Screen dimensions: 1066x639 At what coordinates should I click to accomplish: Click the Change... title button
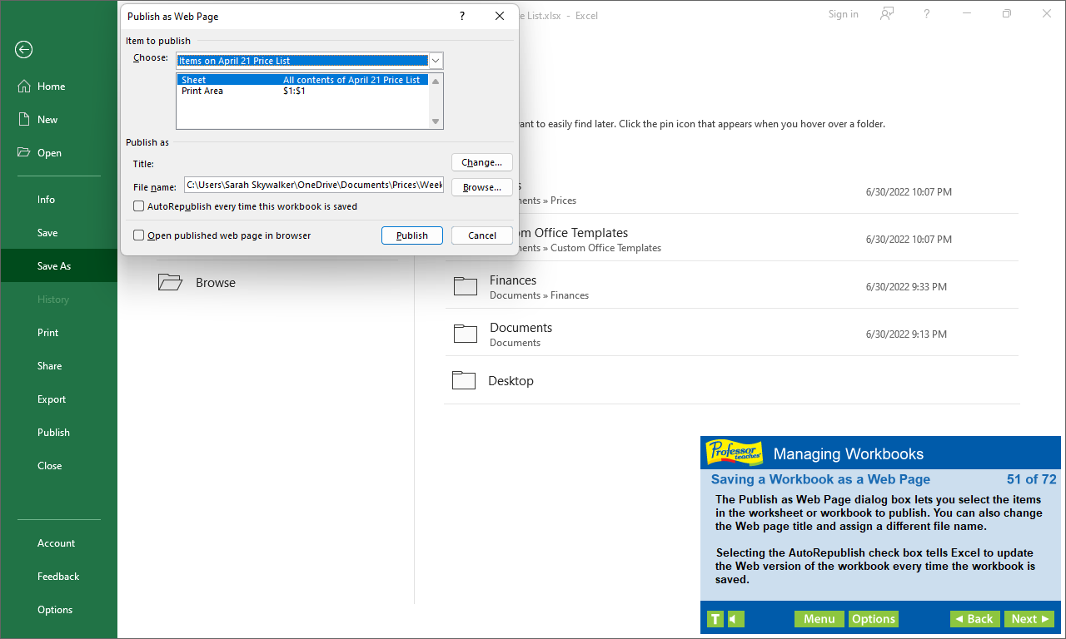point(482,162)
